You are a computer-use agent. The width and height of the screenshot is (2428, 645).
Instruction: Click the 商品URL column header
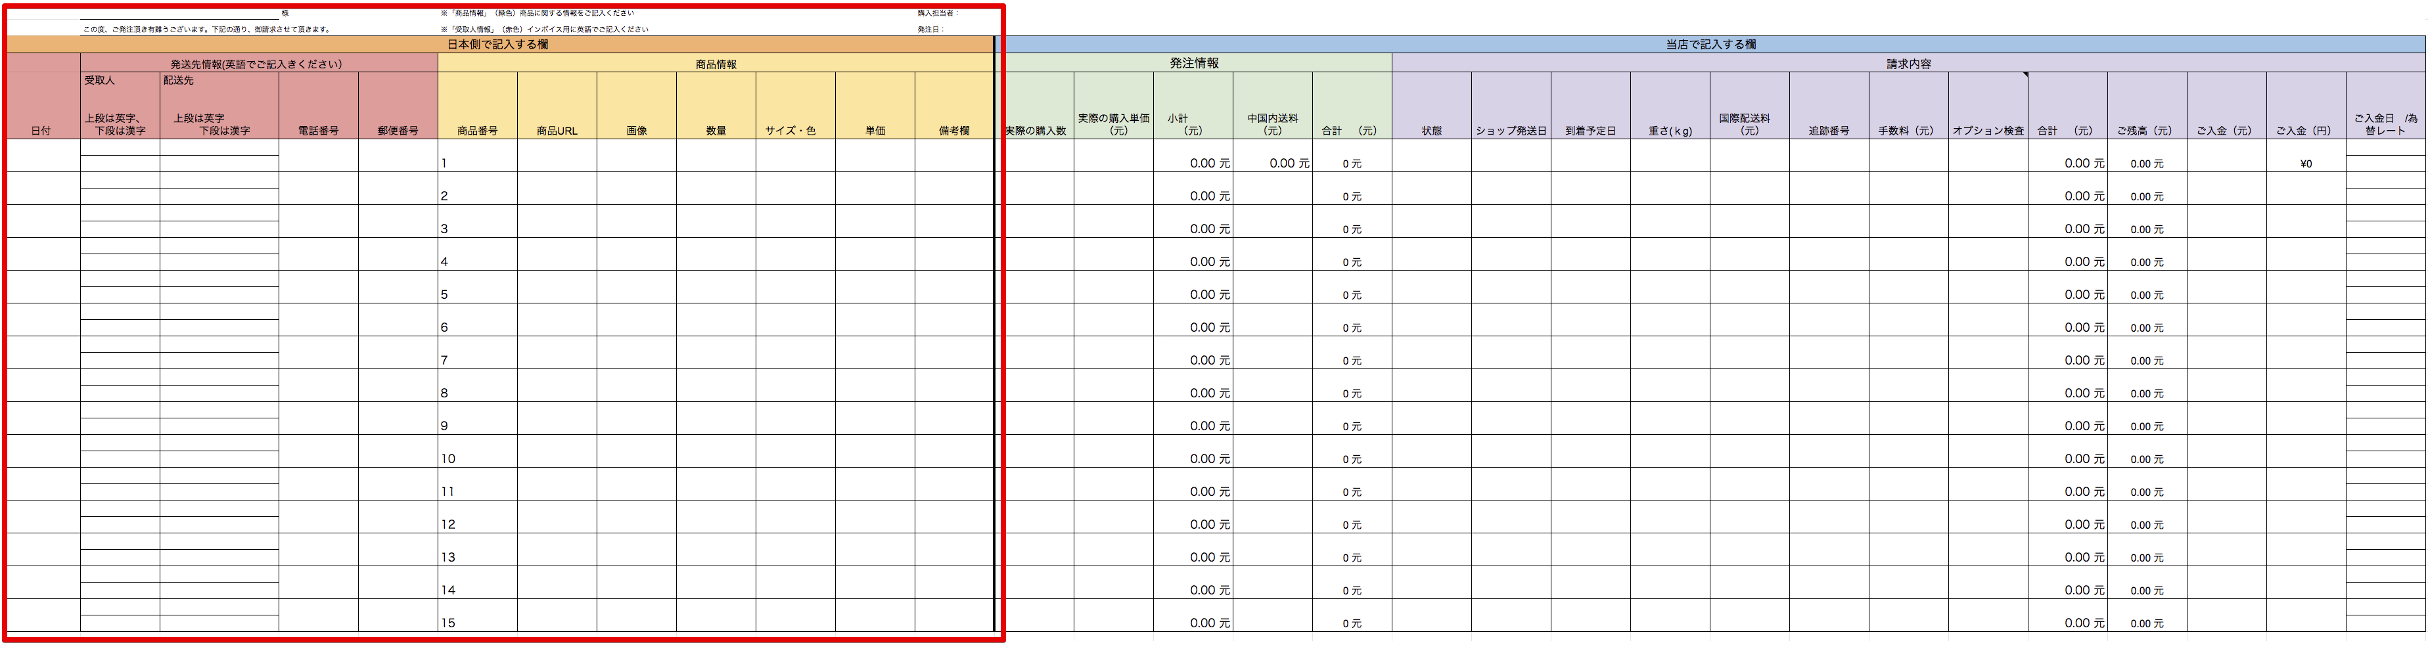[x=556, y=130]
